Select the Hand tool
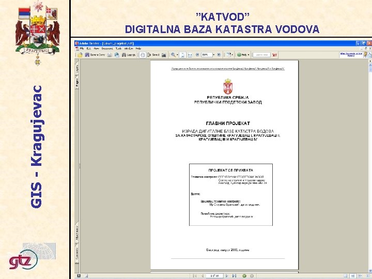This screenshot has height=279, width=372. point(143,55)
